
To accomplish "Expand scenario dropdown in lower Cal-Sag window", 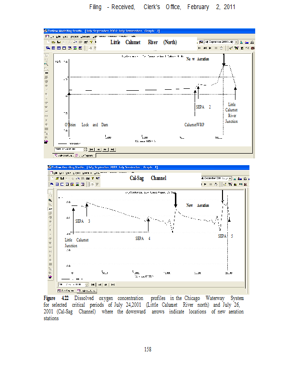I will (x=231, y=178).
